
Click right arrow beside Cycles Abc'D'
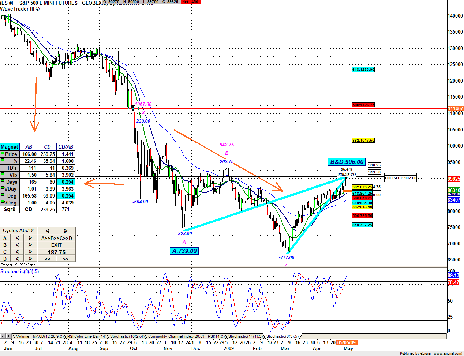66,231
